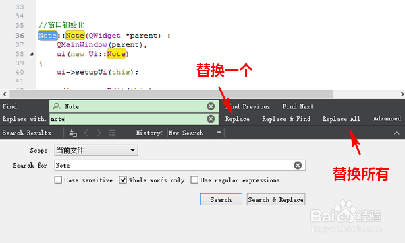Click the Search button
Image resolution: width=405 pixels, height=243 pixels.
(221, 199)
